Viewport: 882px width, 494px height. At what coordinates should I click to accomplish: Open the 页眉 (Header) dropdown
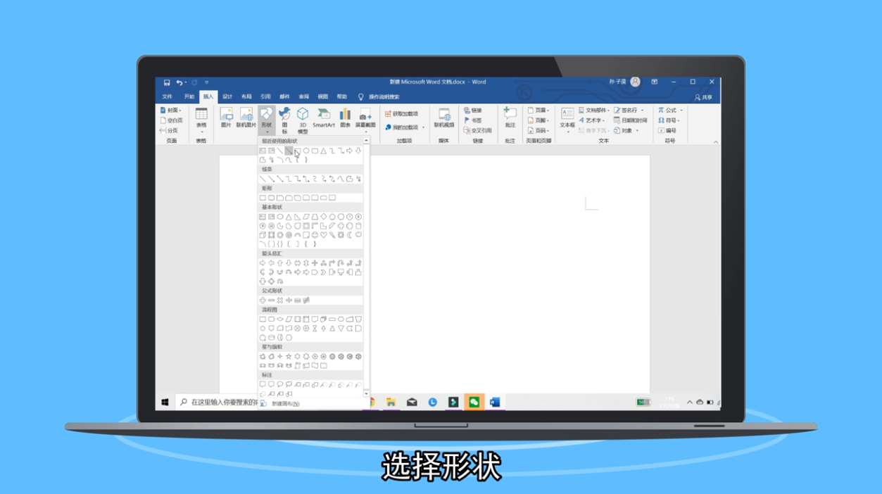pyautogui.click(x=538, y=110)
